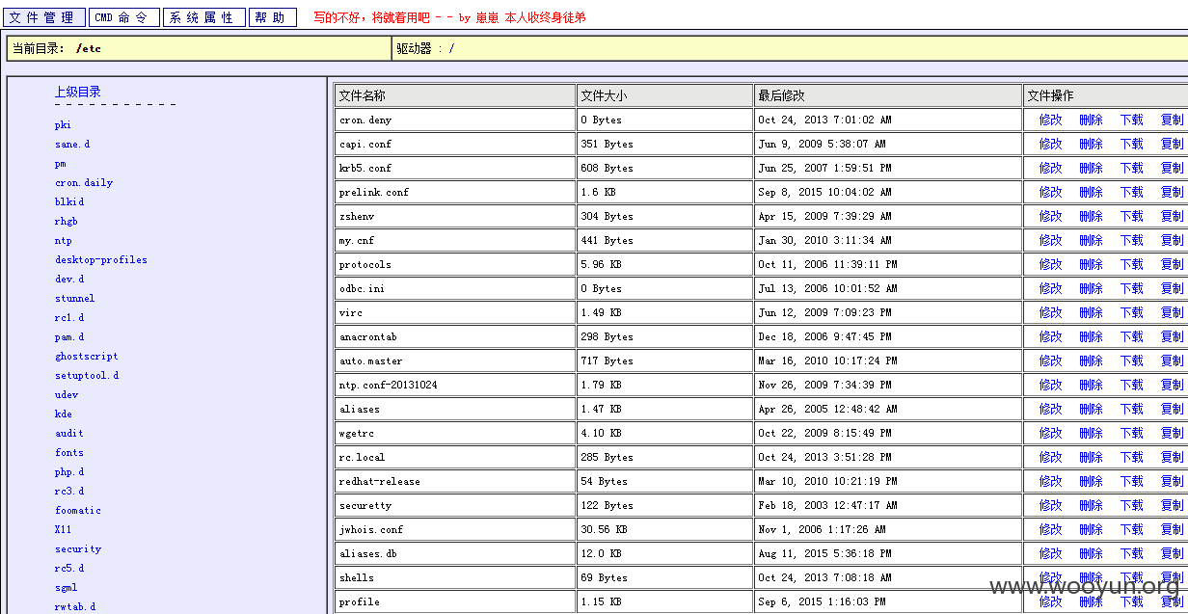Select the my.cnf file name cell
Viewport: 1188px width, 614px height.
455,240
